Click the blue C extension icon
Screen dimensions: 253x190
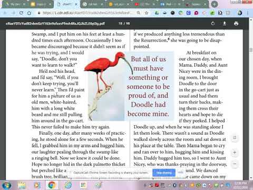coord(189,13)
